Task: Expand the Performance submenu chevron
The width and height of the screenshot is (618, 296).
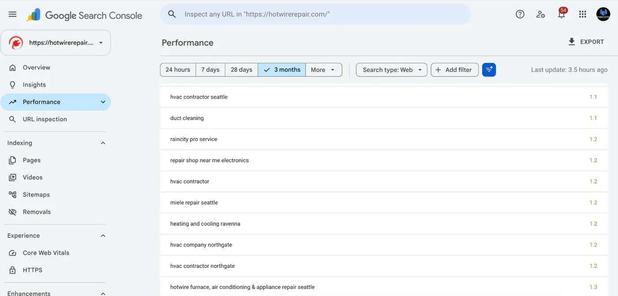Action: [x=103, y=102]
